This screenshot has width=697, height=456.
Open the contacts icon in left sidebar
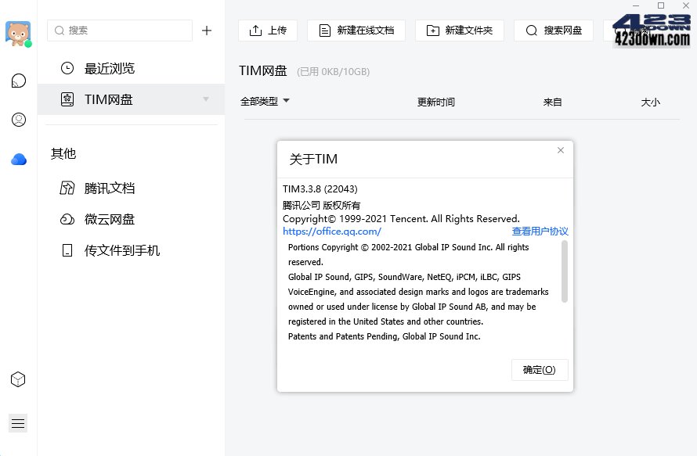point(18,120)
